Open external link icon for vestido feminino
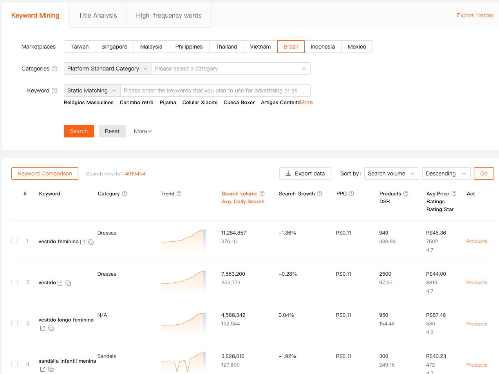This screenshot has height=374, width=499. tap(83, 242)
